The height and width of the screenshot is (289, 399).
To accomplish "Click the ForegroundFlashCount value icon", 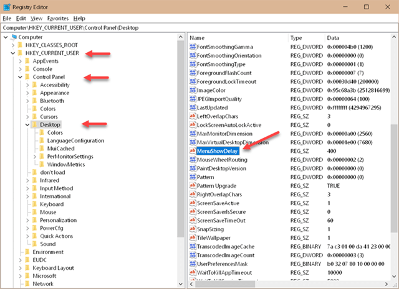I will [x=193, y=73].
